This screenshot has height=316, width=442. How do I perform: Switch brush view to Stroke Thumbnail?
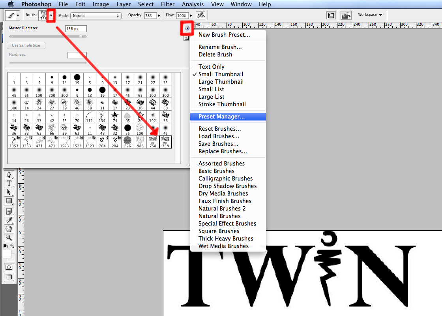[228, 104]
